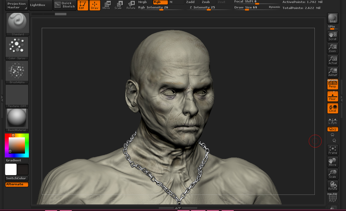Select Y-axis rotation icon

tap(332, 135)
